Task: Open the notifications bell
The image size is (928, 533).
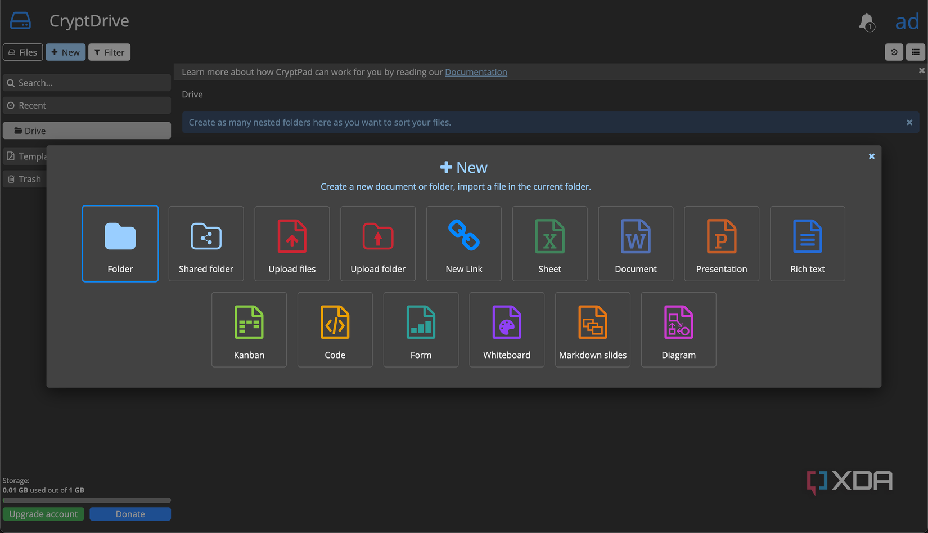Action: [866, 21]
